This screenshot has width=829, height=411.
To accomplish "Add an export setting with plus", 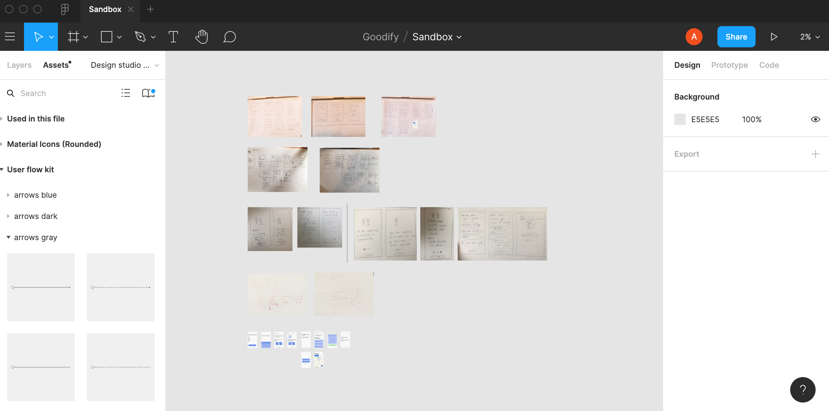I will (x=815, y=154).
